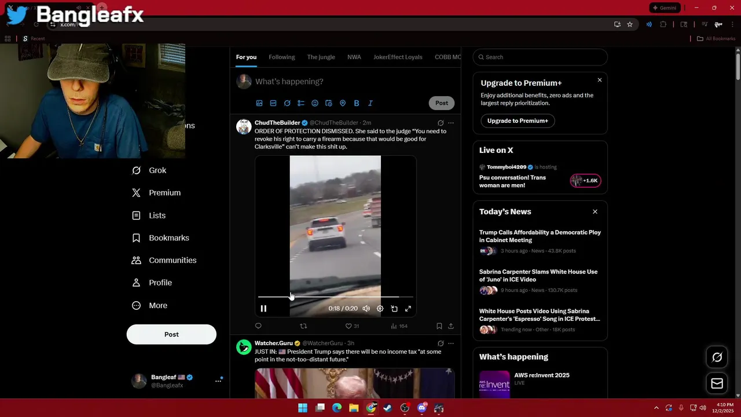Seek video using the progress bar

coord(335,297)
